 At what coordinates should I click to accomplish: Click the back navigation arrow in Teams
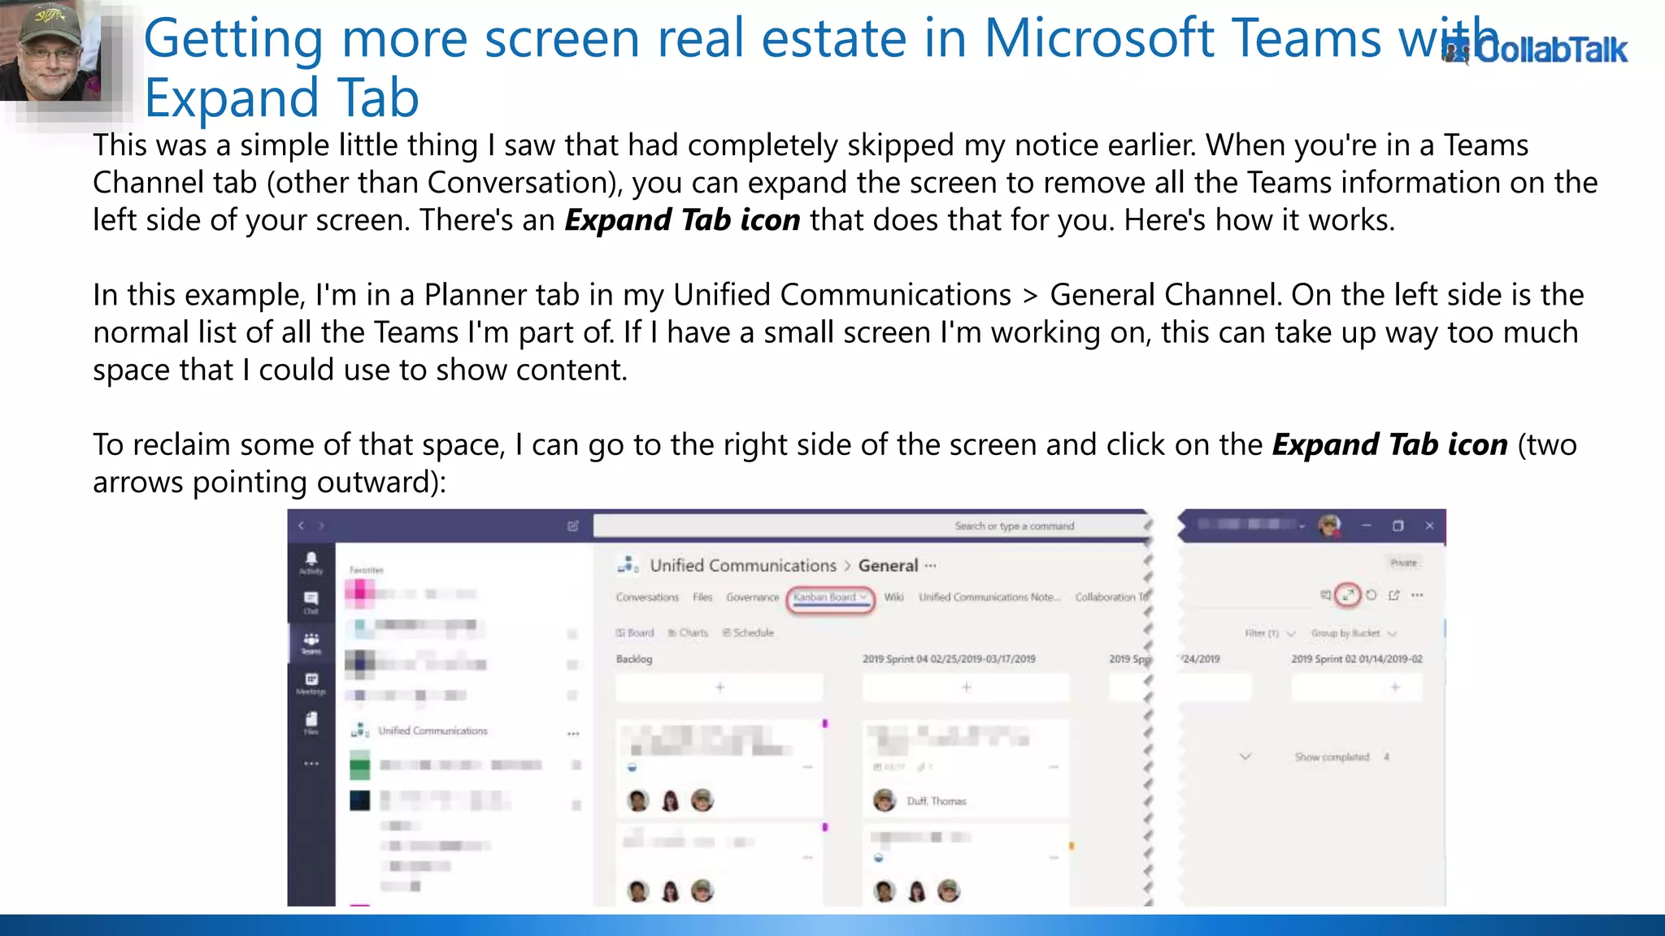(x=301, y=526)
